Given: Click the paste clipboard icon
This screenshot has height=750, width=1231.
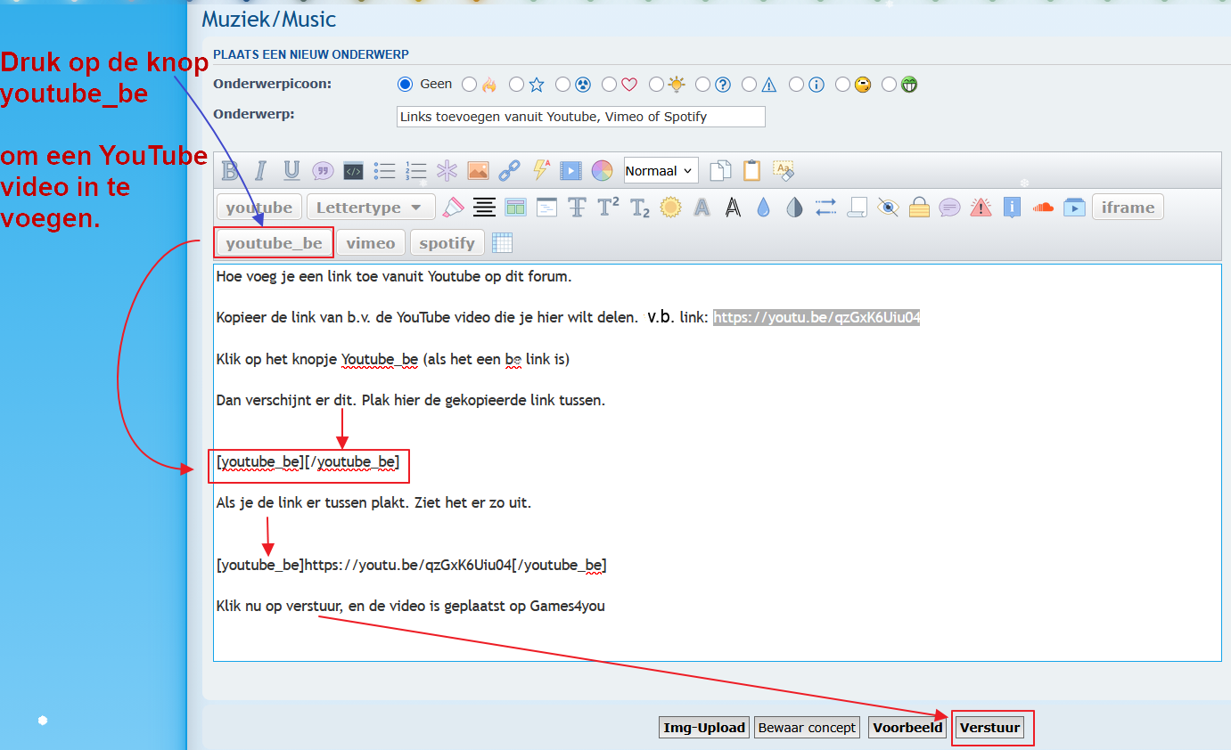Looking at the screenshot, I should click(x=751, y=170).
